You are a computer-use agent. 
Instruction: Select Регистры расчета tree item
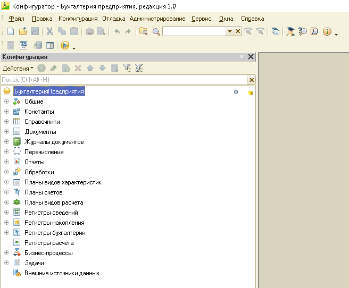tap(49, 243)
